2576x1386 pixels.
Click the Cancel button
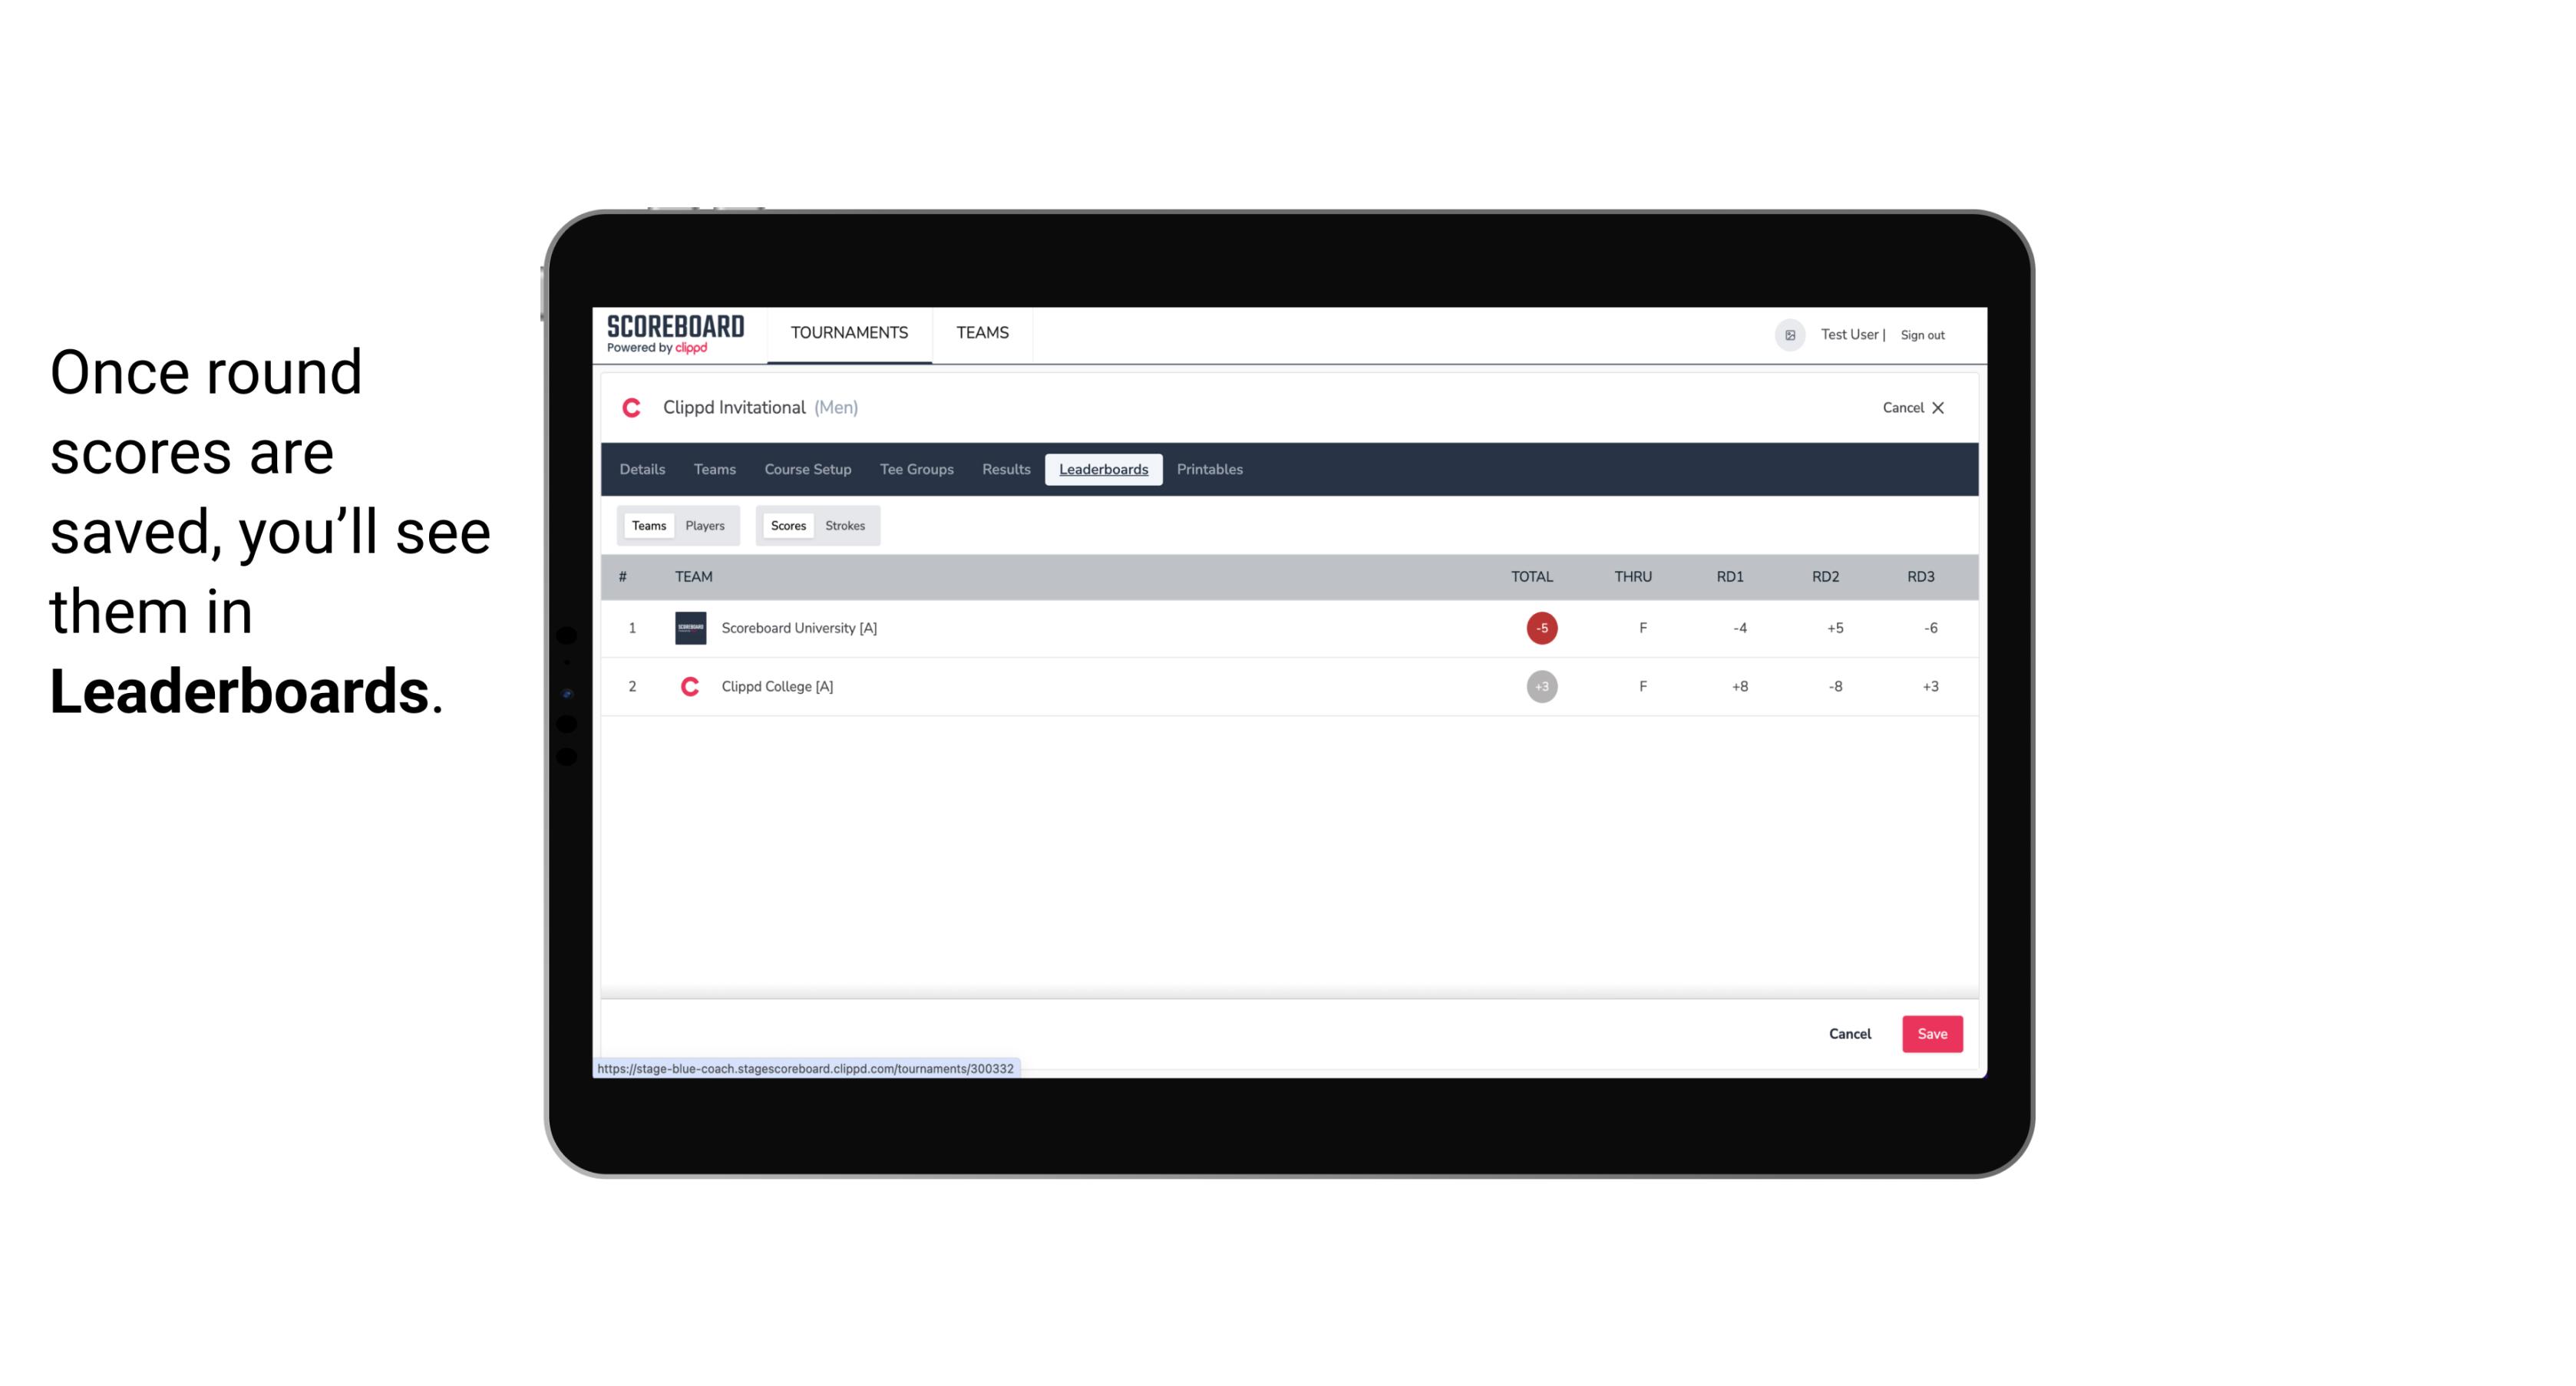click(x=1849, y=1033)
